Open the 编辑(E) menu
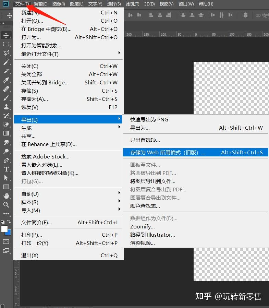This screenshot has width=269, height=308. [41, 4]
